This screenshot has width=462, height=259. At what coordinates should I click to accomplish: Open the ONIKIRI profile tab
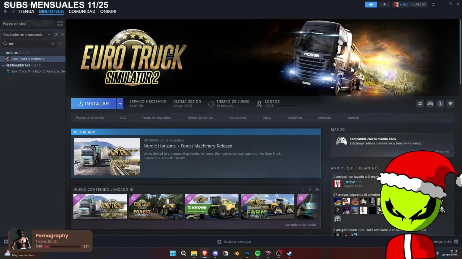pyautogui.click(x=108, y=12)
